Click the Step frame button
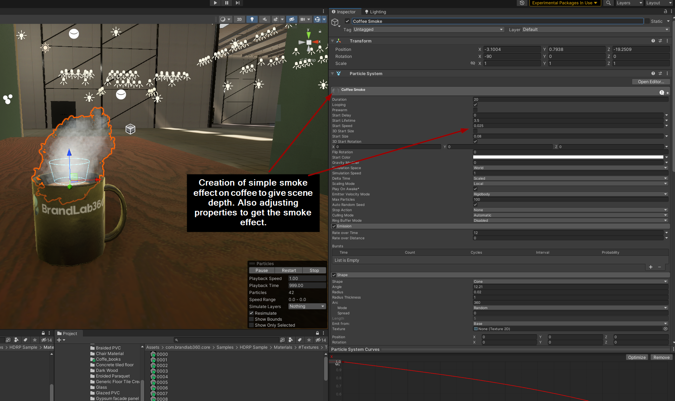 (238, 3)
